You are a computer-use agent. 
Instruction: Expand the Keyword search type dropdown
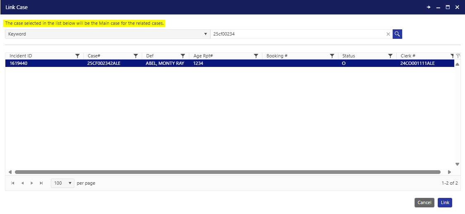click(206, 34)
